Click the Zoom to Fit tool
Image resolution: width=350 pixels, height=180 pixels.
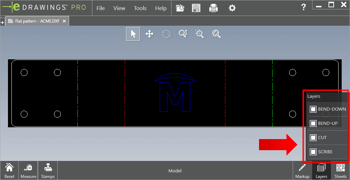pyautogui.click(x=217, y=34)
